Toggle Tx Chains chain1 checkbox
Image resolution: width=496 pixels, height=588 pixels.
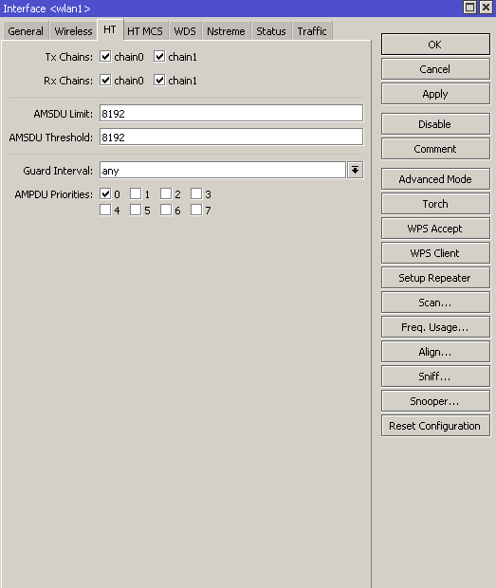tap(159, 57)
